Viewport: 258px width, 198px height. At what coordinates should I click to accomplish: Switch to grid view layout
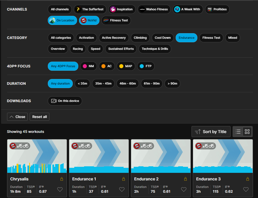pyautogui.click(x=247, y=132)
